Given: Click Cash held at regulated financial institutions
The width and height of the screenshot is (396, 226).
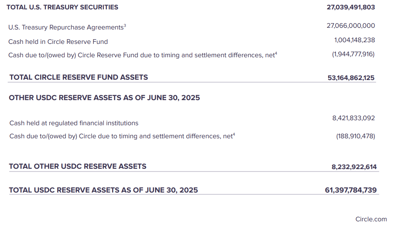Looking at the screenshot, I should (x=74, y=123).
